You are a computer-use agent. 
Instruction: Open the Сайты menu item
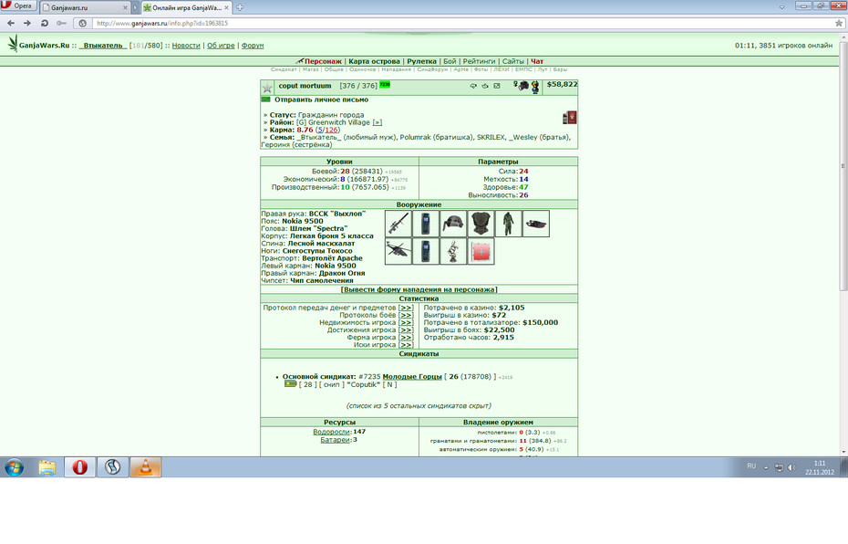[x=512, y=61]
